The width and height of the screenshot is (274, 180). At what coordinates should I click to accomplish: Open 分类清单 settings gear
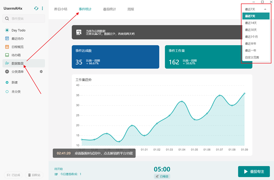point(41,72)
